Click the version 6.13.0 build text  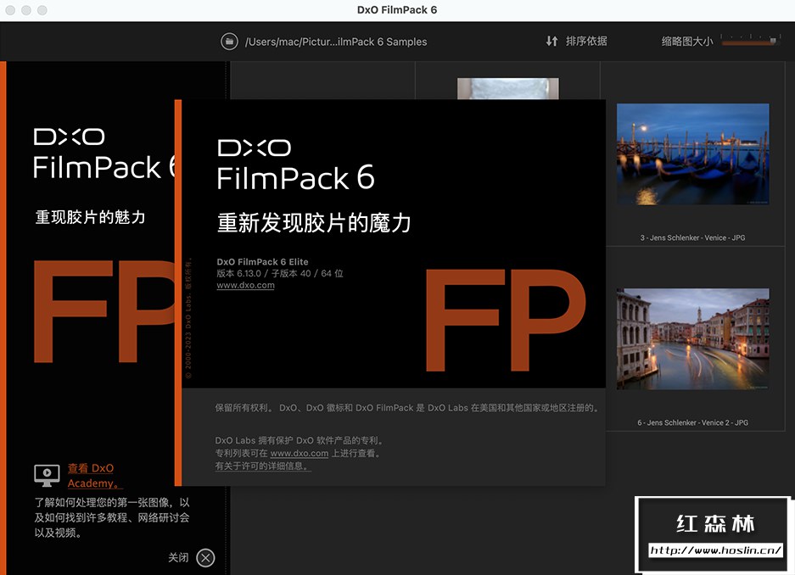[280, 274]
